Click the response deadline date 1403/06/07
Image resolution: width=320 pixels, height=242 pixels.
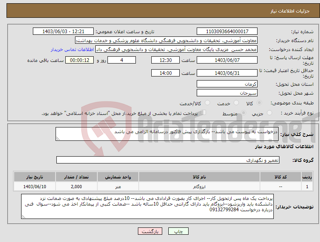pos(227,60)
